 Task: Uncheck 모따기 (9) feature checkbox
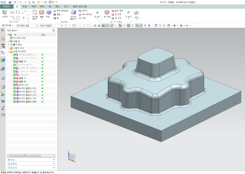coord(14,85)
